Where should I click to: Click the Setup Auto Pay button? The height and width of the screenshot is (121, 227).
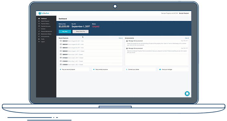80,32
